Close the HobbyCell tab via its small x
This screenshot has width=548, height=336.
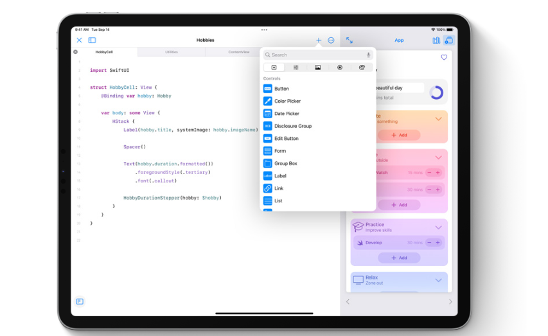[76, 52]
